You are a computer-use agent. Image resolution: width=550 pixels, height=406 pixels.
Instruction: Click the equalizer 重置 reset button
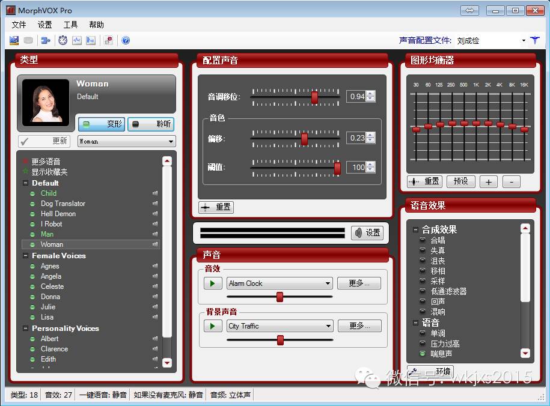(425, 181)
